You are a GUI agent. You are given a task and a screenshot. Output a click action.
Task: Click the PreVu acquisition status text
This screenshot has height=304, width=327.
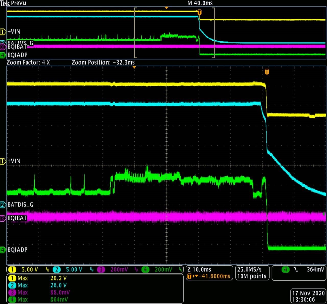point(19,3)
